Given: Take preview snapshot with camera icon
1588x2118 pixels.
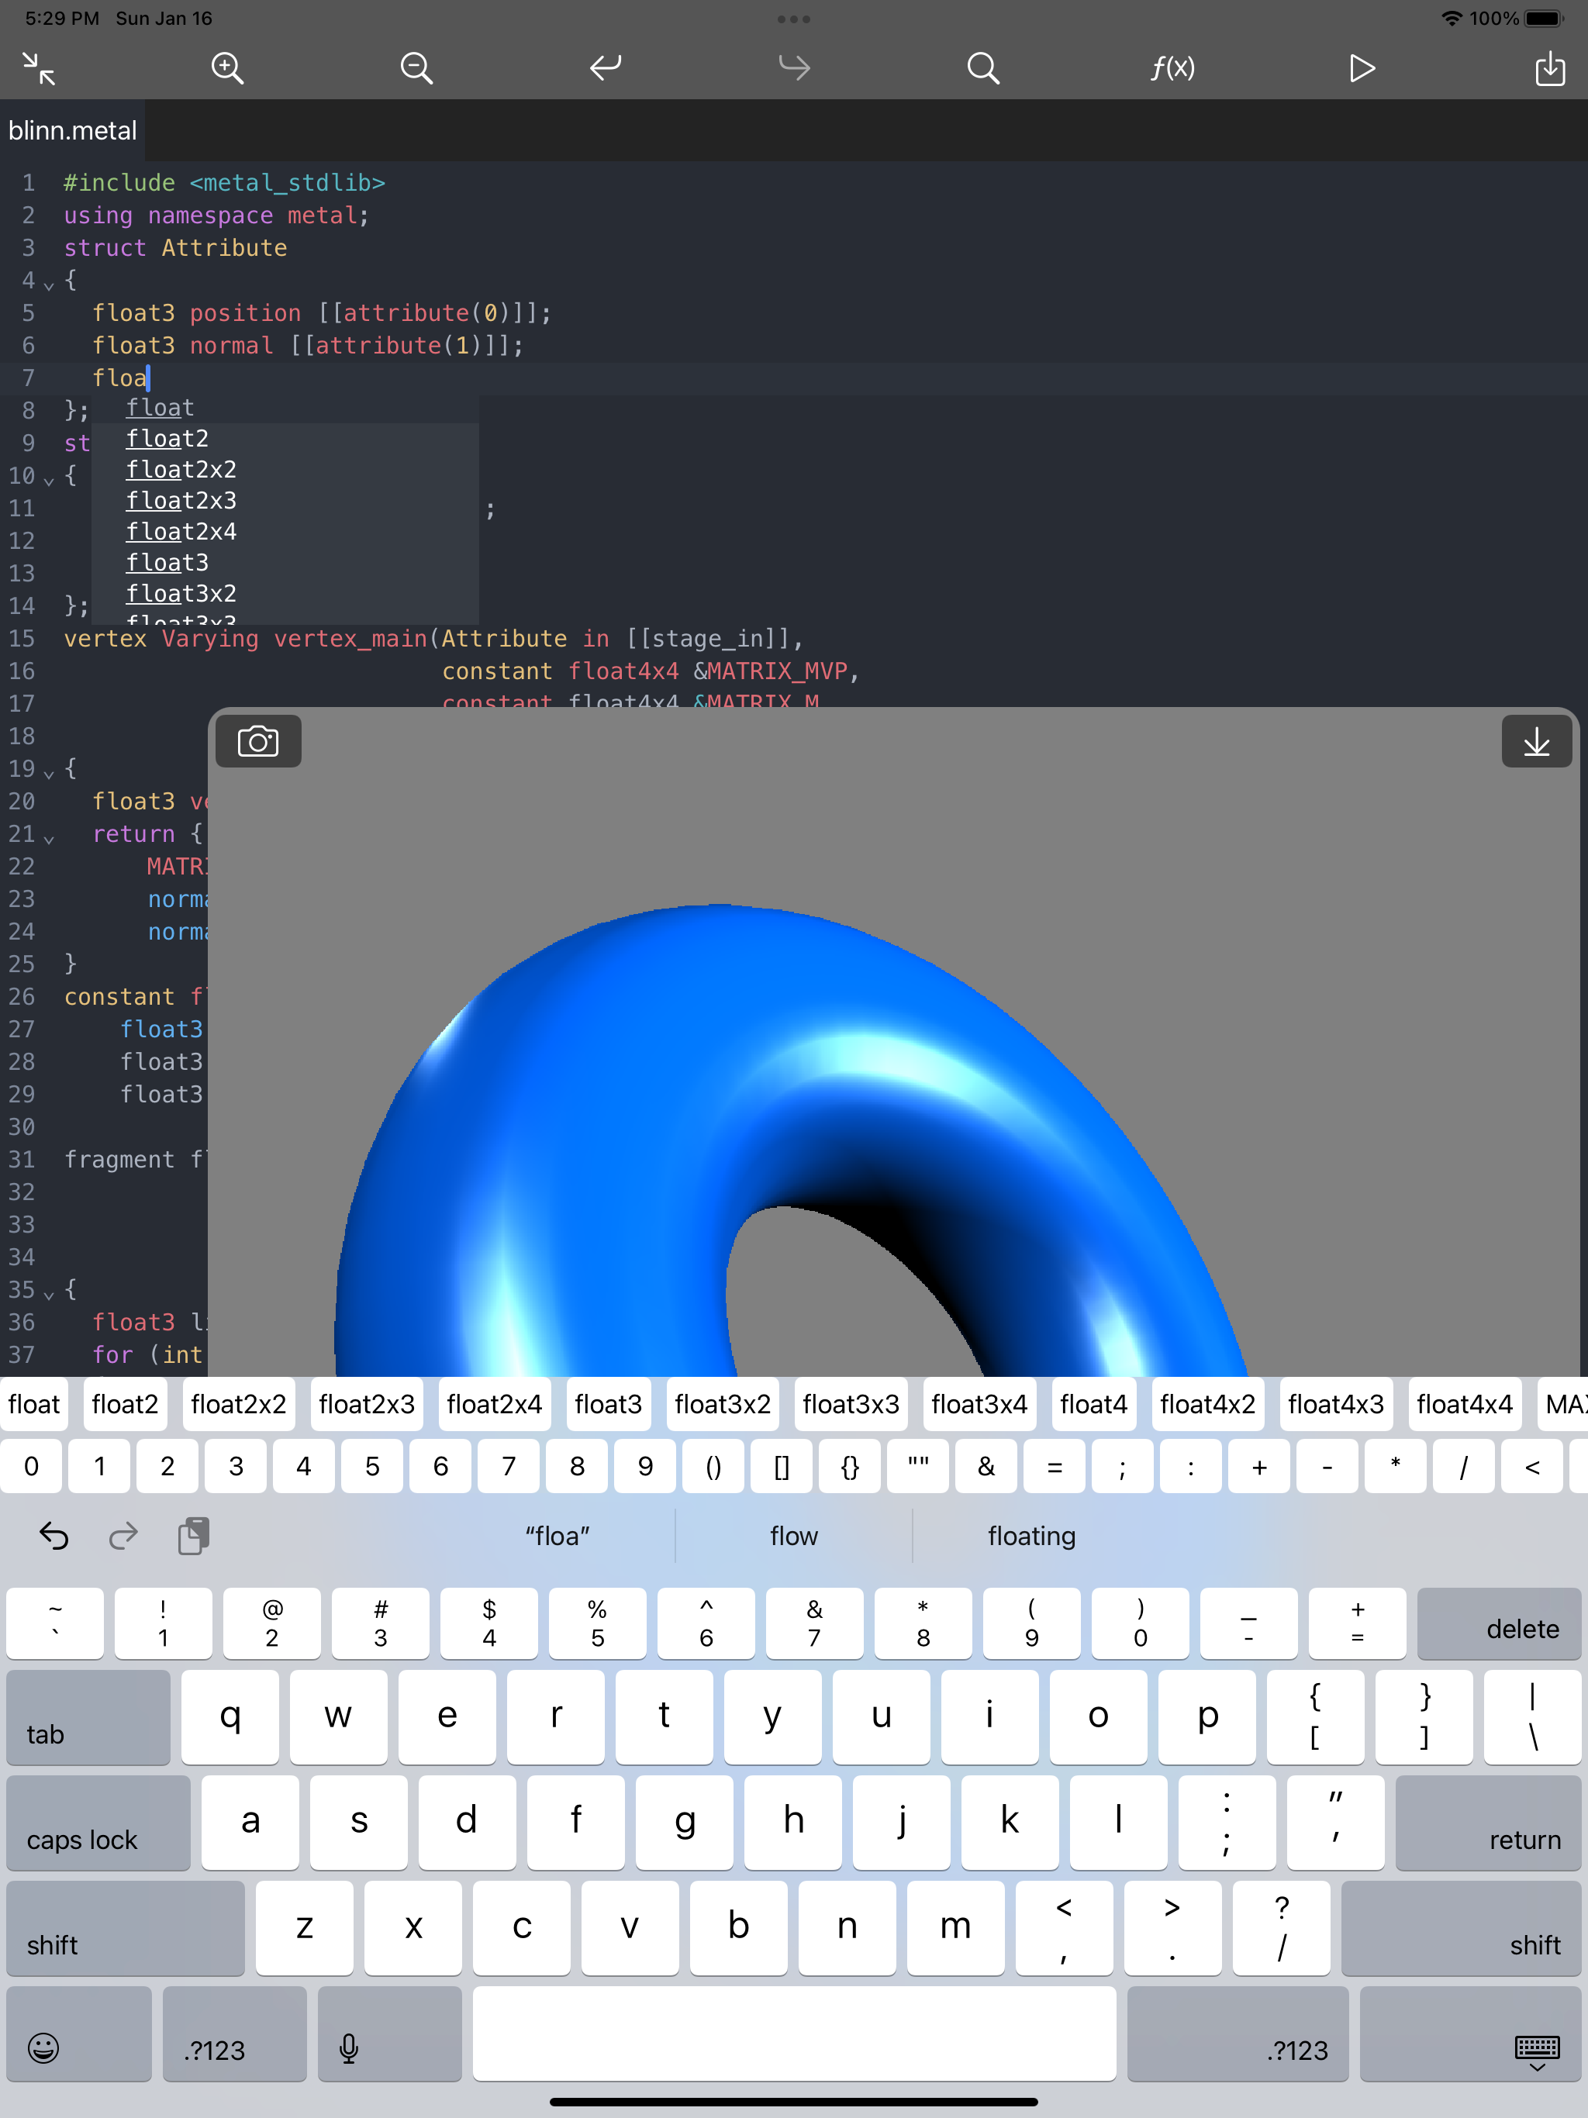Looking at the screenshot, I should [257, 741].
